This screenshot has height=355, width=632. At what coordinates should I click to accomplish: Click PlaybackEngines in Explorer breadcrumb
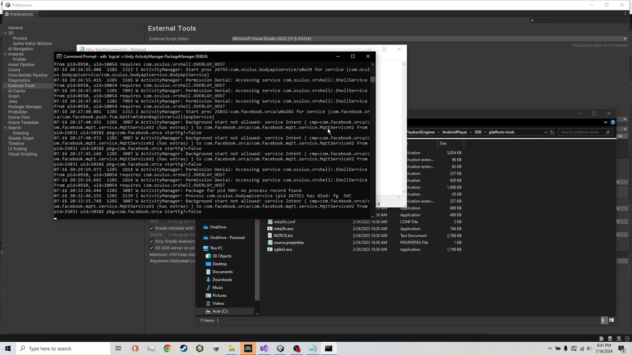pyautogui.click(x=421, y=132)
